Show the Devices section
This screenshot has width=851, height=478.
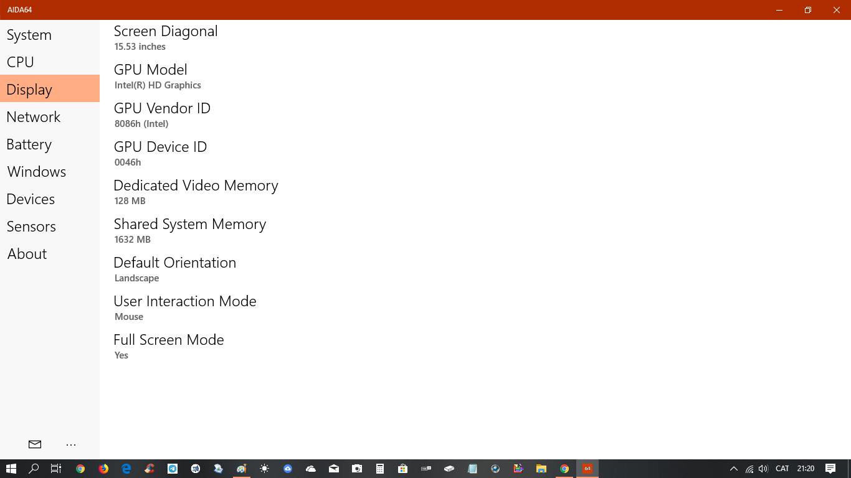pos(50,199)
